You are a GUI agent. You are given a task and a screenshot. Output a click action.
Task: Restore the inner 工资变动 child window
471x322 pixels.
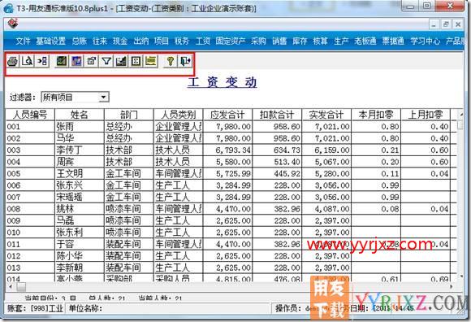(446, 24)
